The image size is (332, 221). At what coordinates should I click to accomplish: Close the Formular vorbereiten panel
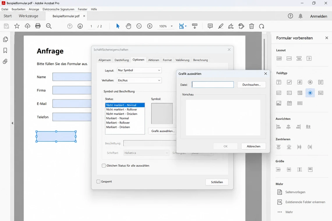coord(327,38)
